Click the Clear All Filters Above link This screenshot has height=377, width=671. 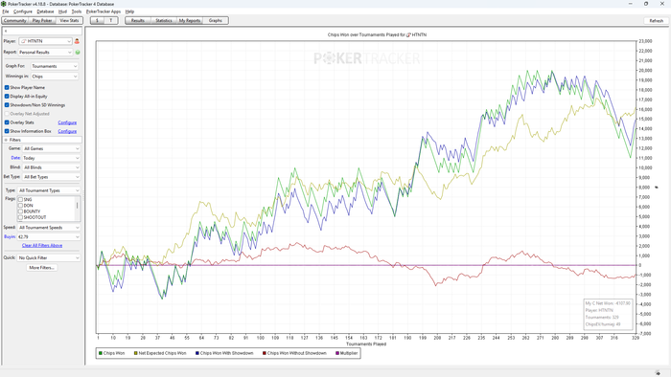tap(42, 246)
